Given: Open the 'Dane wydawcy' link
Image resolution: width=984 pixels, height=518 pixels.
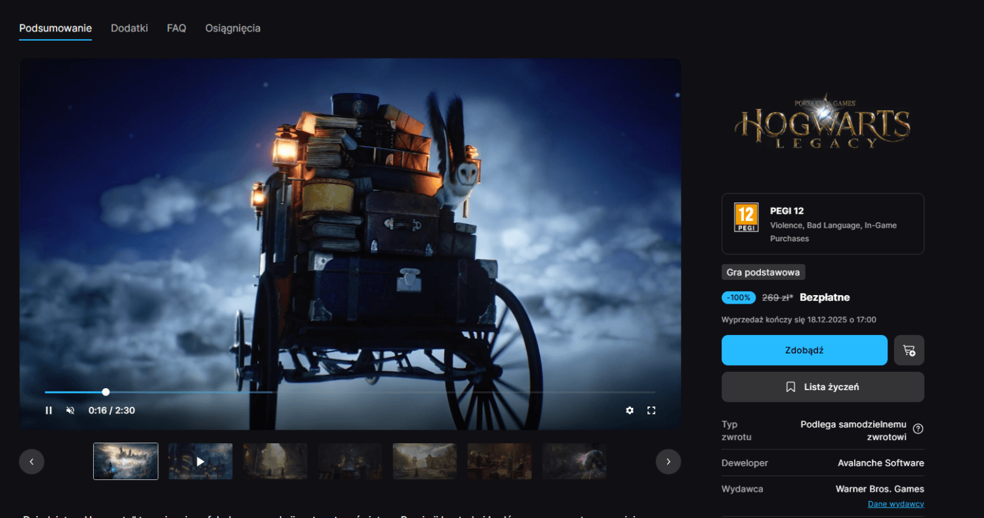Looking at the screenshot, I should coord(895,504).
